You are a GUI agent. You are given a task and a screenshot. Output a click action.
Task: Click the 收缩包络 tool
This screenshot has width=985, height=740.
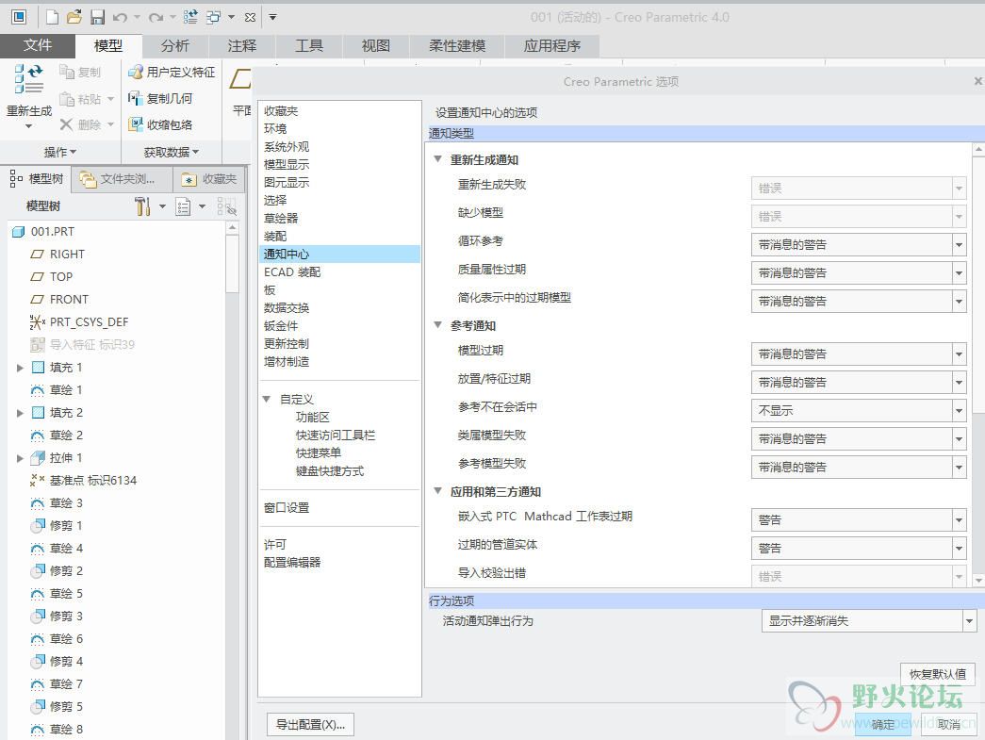pyautogui.click(x=160, y=125)
